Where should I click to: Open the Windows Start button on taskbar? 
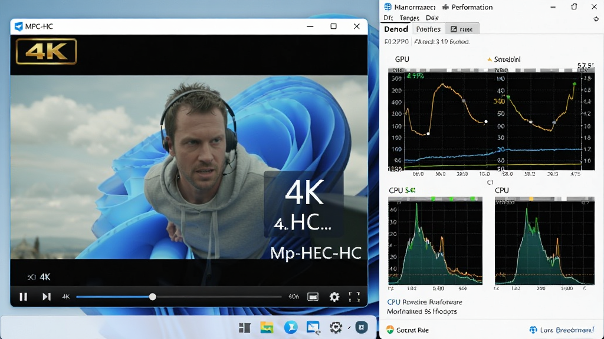click(x=244, y=327)
